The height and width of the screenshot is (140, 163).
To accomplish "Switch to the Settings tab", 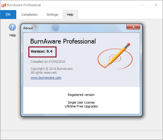I will point(52,15).
